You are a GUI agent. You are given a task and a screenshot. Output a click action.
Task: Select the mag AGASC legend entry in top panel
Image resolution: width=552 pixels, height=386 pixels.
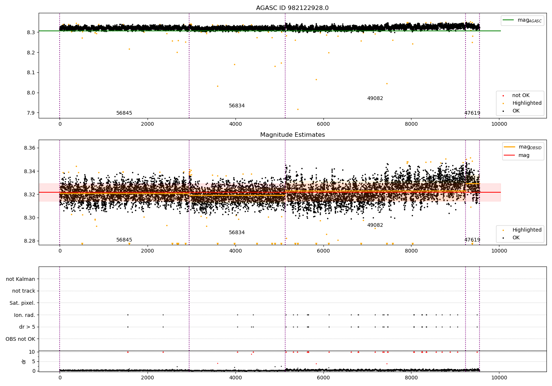(x=523, y=20)
